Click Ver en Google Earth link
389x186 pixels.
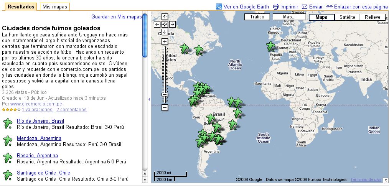coord(246,7)
